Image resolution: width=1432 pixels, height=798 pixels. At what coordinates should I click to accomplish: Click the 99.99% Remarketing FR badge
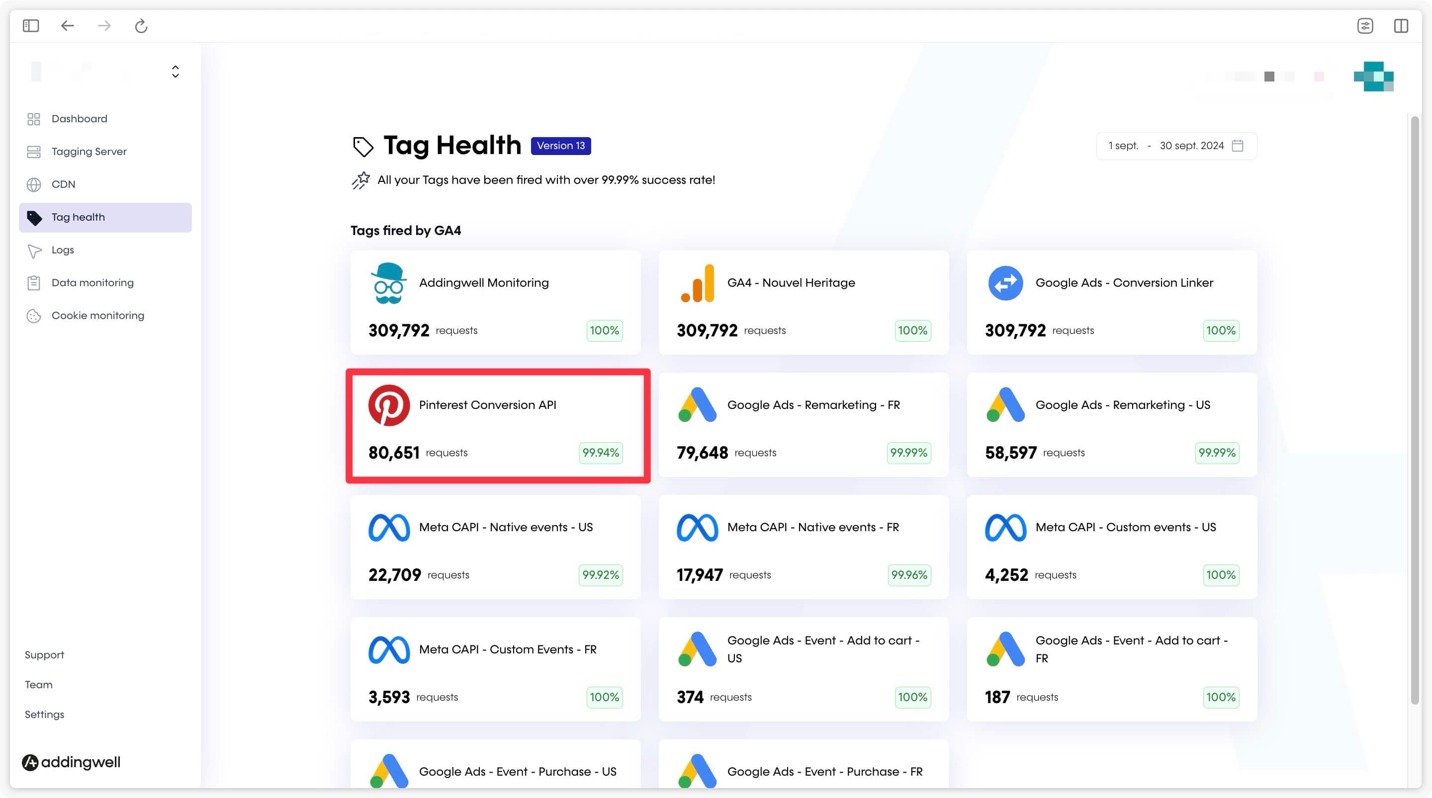(908, 453)
